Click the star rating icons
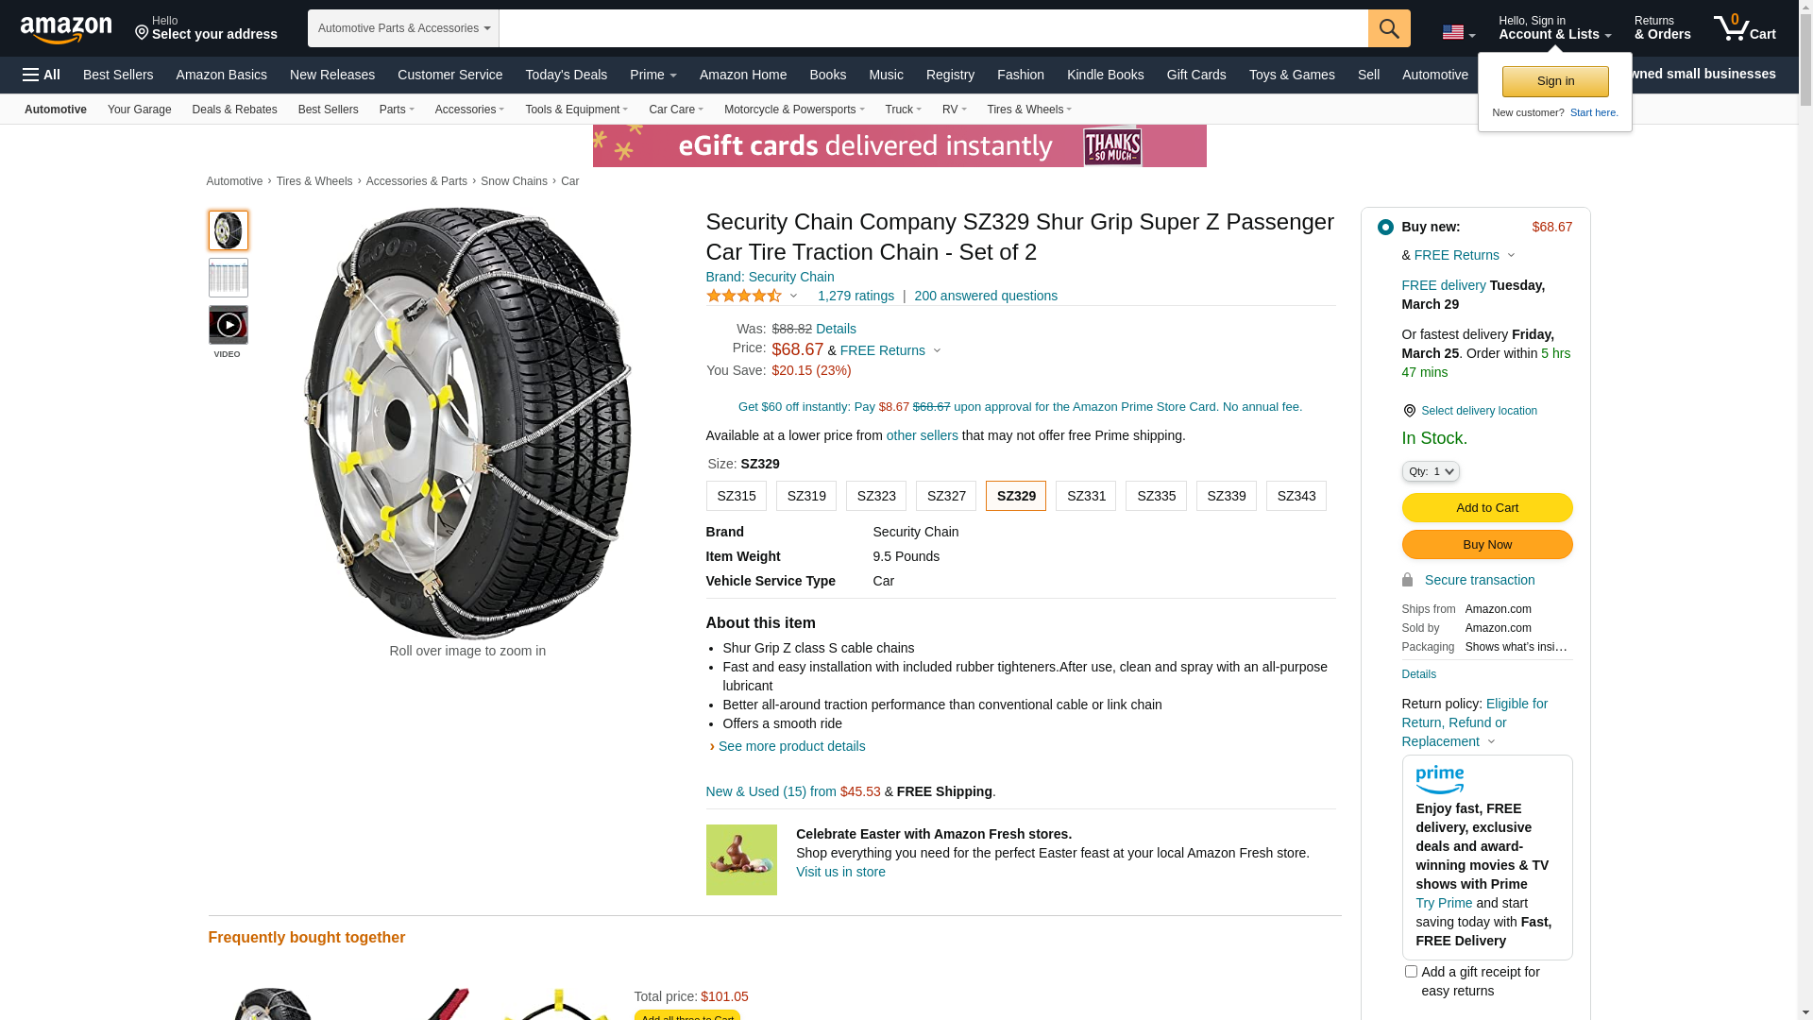 [744, 296]
